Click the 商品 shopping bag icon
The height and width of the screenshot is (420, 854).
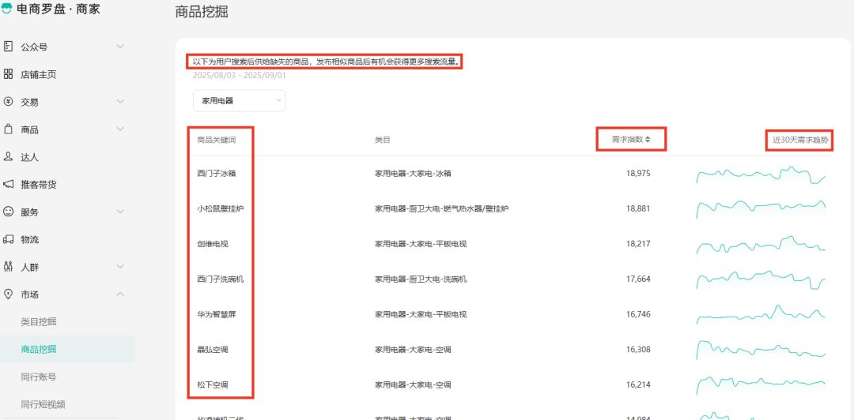click(9, 129)
